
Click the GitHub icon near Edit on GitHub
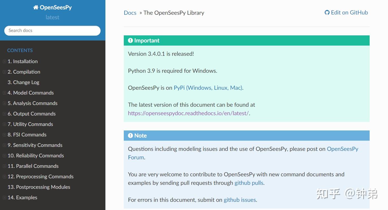327,12
